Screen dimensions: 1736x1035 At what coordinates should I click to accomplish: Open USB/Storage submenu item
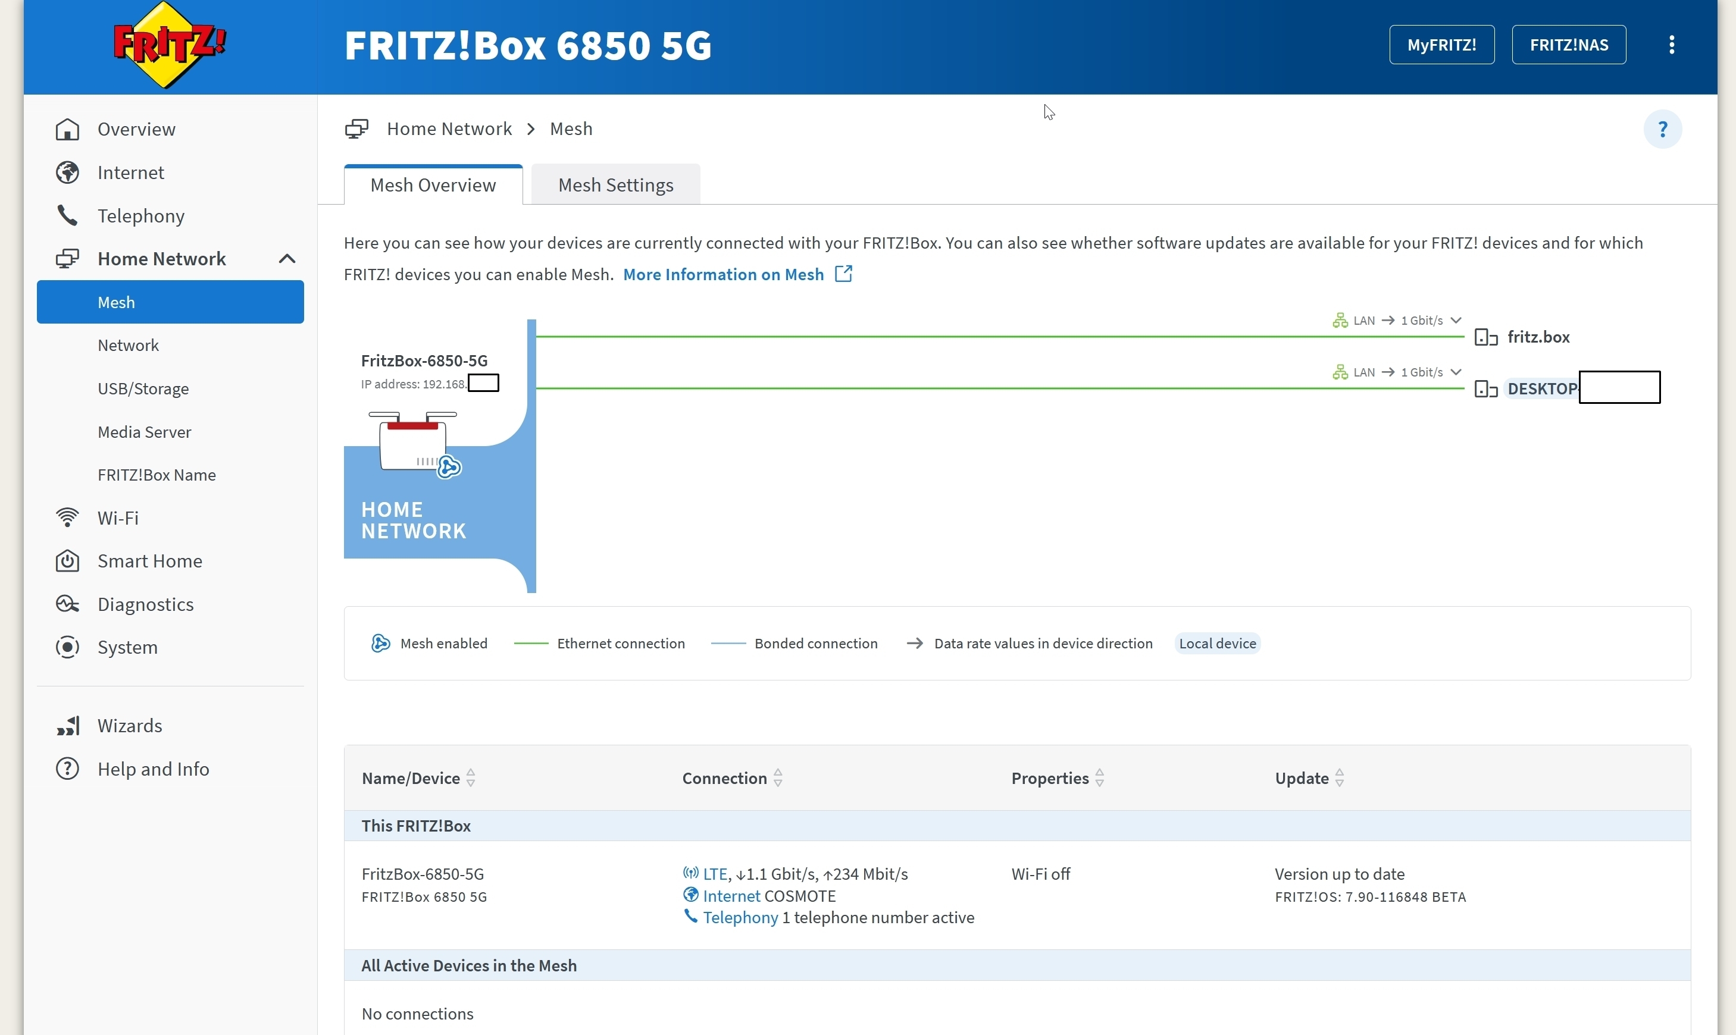[143, 388]
